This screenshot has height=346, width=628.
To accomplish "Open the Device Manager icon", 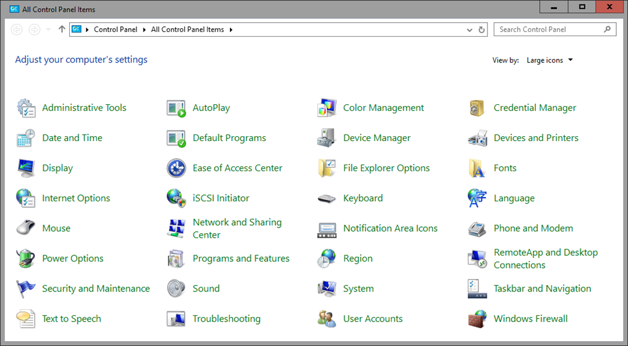I will [326, 138].
